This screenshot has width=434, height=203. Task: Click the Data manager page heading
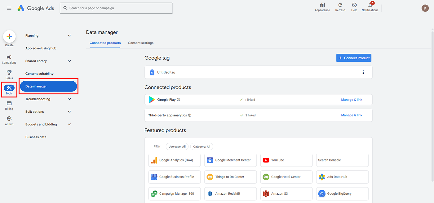[102, 32]
